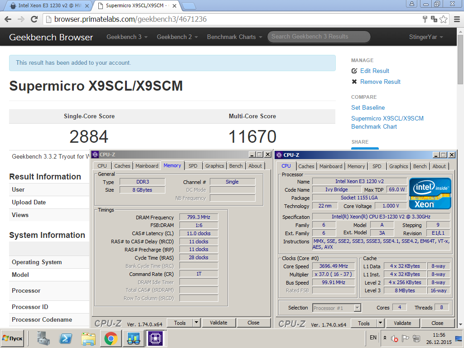Click the Edit Result link
The height and width of the screenshot is (348, 464).
pyautogui.click(x=375, y=71)
